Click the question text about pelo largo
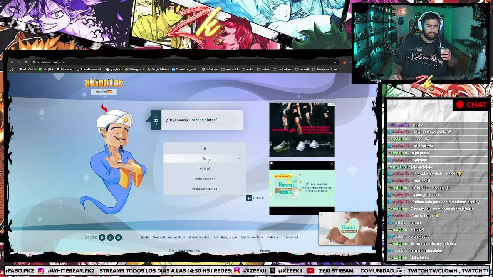Viewport: 493px width, 277px height. click(192, 120)
